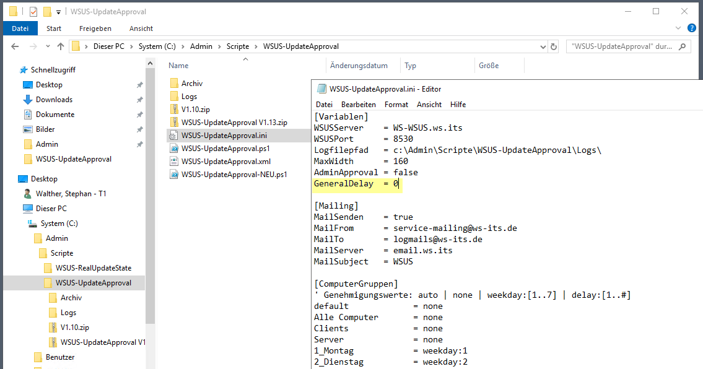Sort by the Name column header
This screenshot has width=703, height=369.
[x=178, y=66]
